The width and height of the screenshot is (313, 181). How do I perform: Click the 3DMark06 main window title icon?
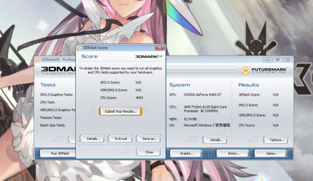pyautogui.click(x=37, y=60)
